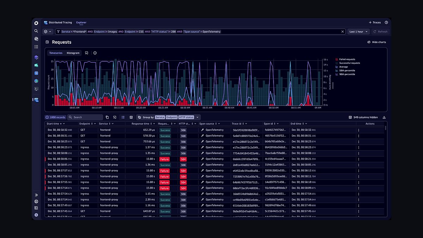Image resolution: width=423 pixels, height=238 pixels.
Task: Toggle 50th percentile legend series
Action: pos(345,71)
